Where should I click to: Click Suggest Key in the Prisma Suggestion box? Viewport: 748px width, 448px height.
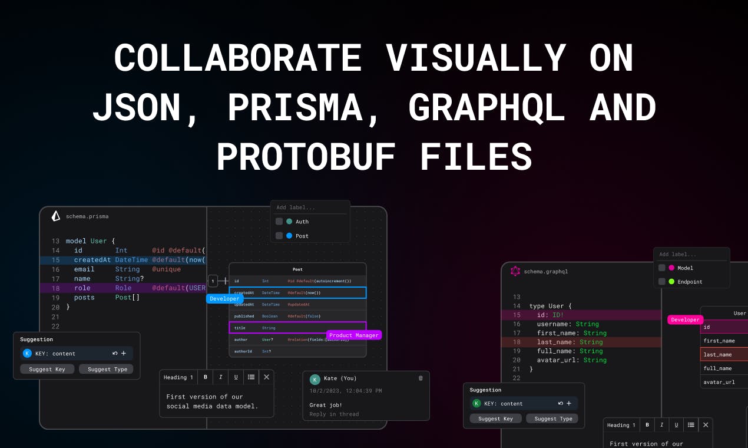pos(47,369)
